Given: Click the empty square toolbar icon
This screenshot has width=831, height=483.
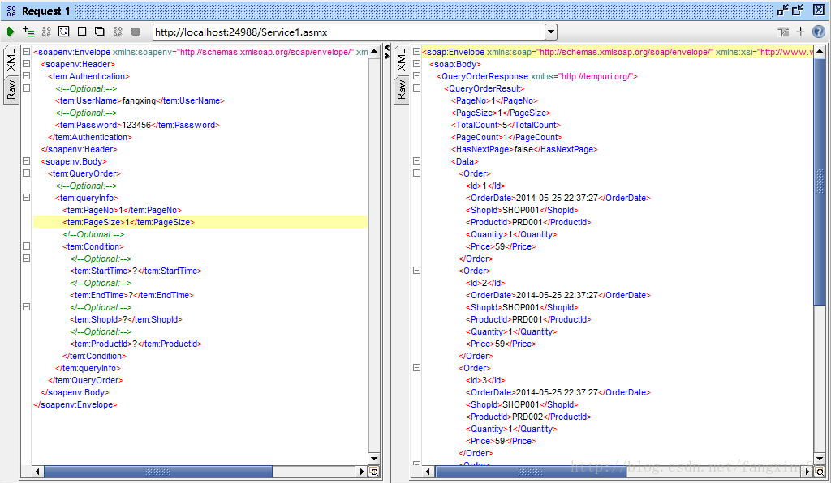Looking at the screenshot, I should [82, 32].
